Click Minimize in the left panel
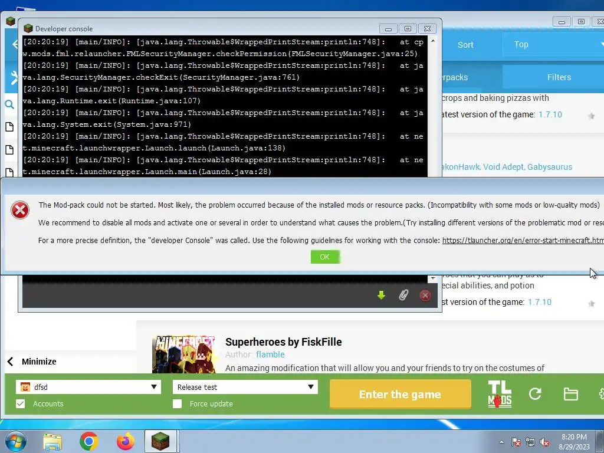Viewport: 604px width, 453px height. pos(39,362)
